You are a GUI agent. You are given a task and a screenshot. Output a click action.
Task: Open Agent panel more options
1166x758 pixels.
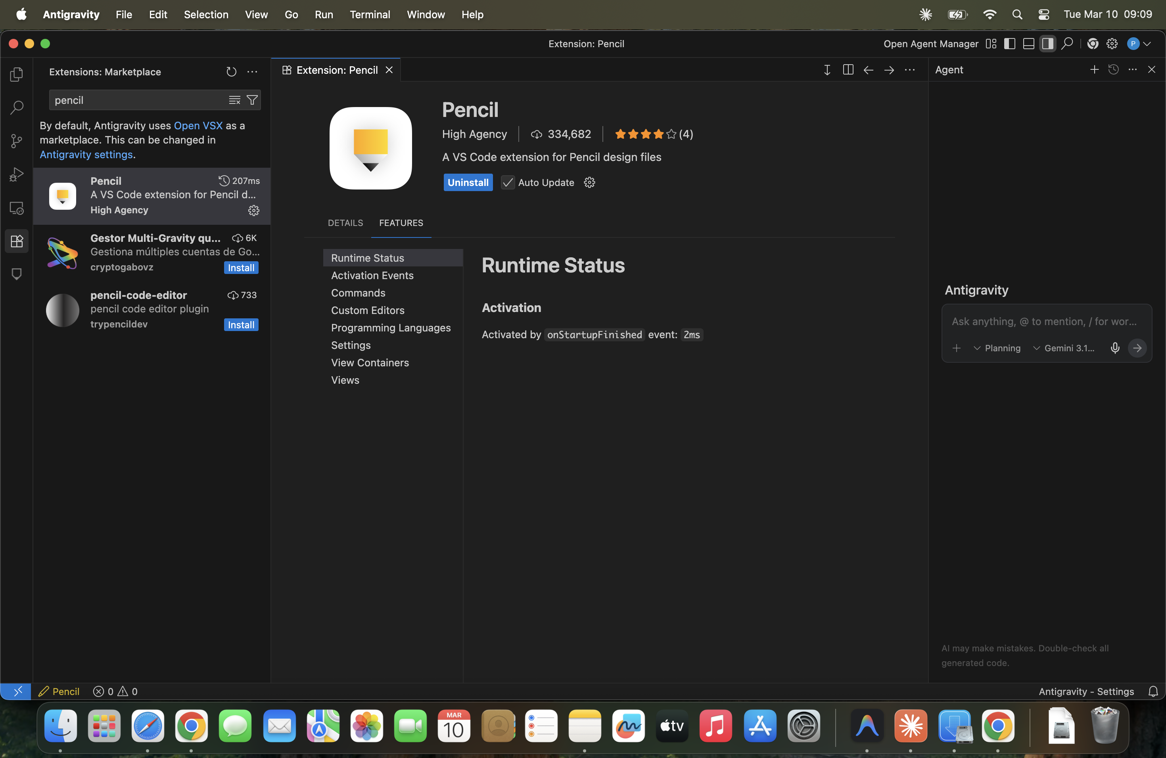point(1133,69)
